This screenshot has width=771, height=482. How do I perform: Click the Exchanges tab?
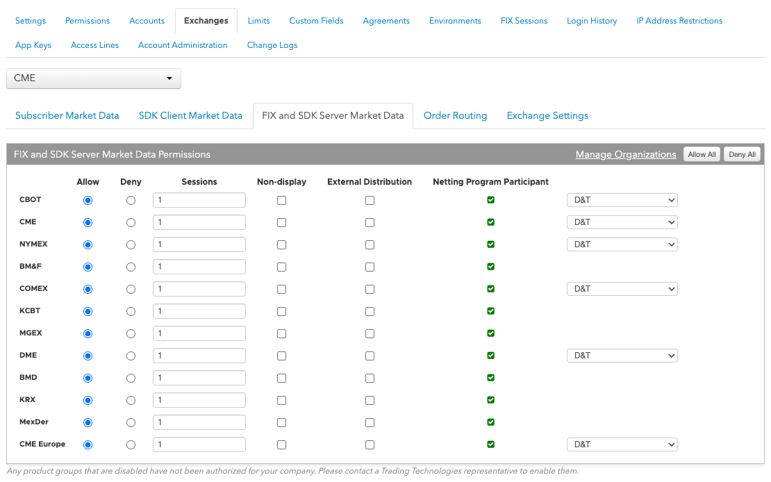coord(206,21)
